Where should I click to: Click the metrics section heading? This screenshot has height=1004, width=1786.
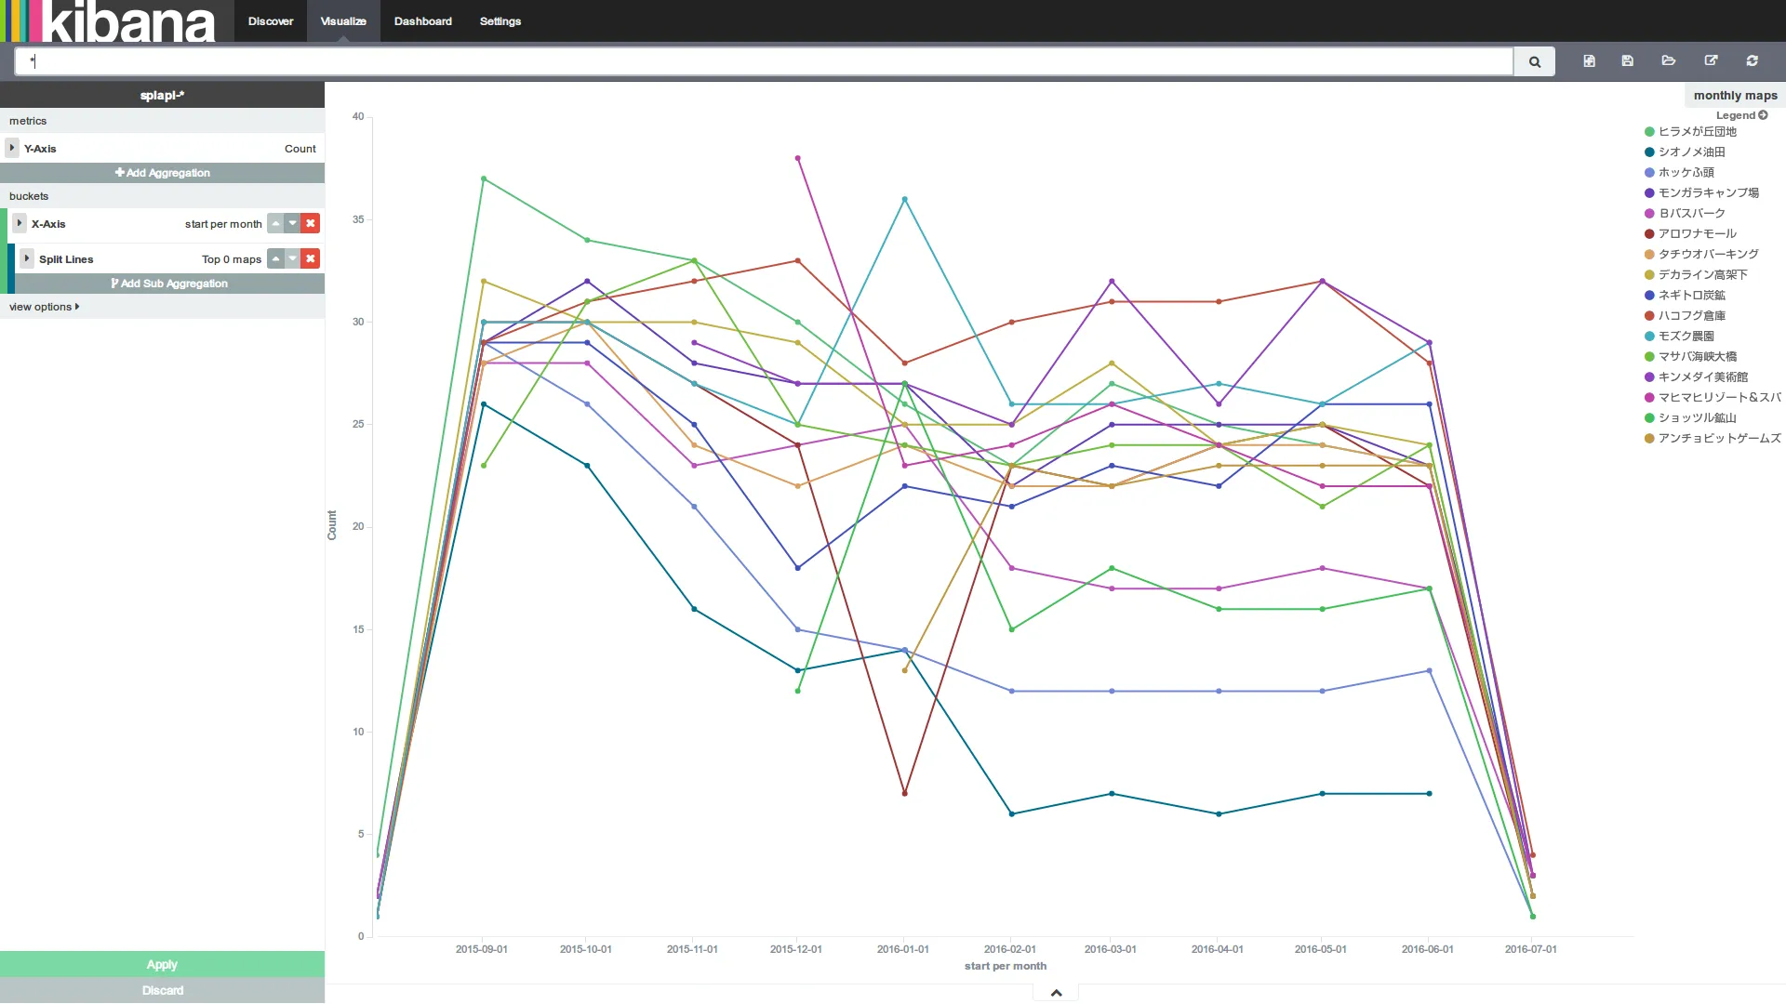click(x=28, y=121)
